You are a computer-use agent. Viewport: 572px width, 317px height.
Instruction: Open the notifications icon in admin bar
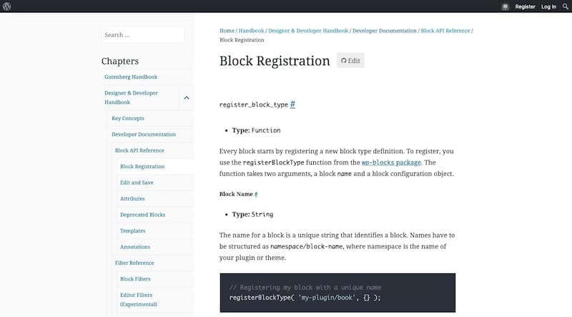(x=506, y=6)
